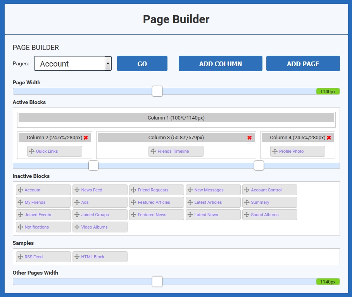Delete Column 4 using the red X
352x297 pixels.
point(329,138)
